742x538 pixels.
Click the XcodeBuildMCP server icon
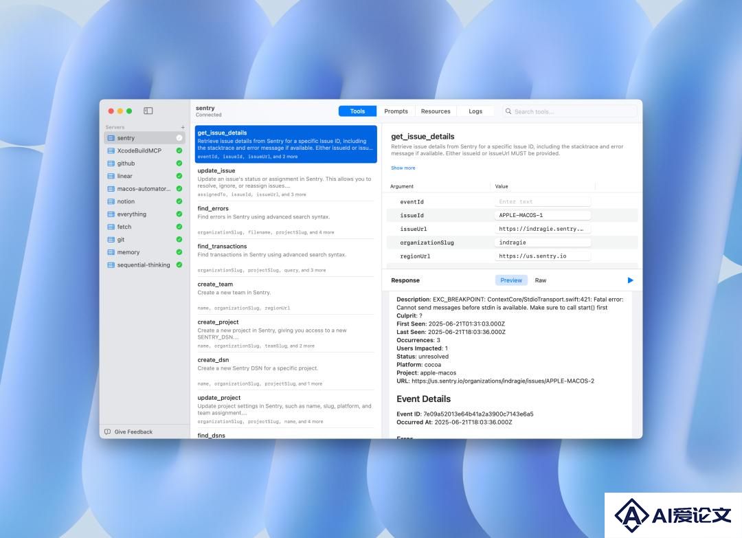pos(111,151)
